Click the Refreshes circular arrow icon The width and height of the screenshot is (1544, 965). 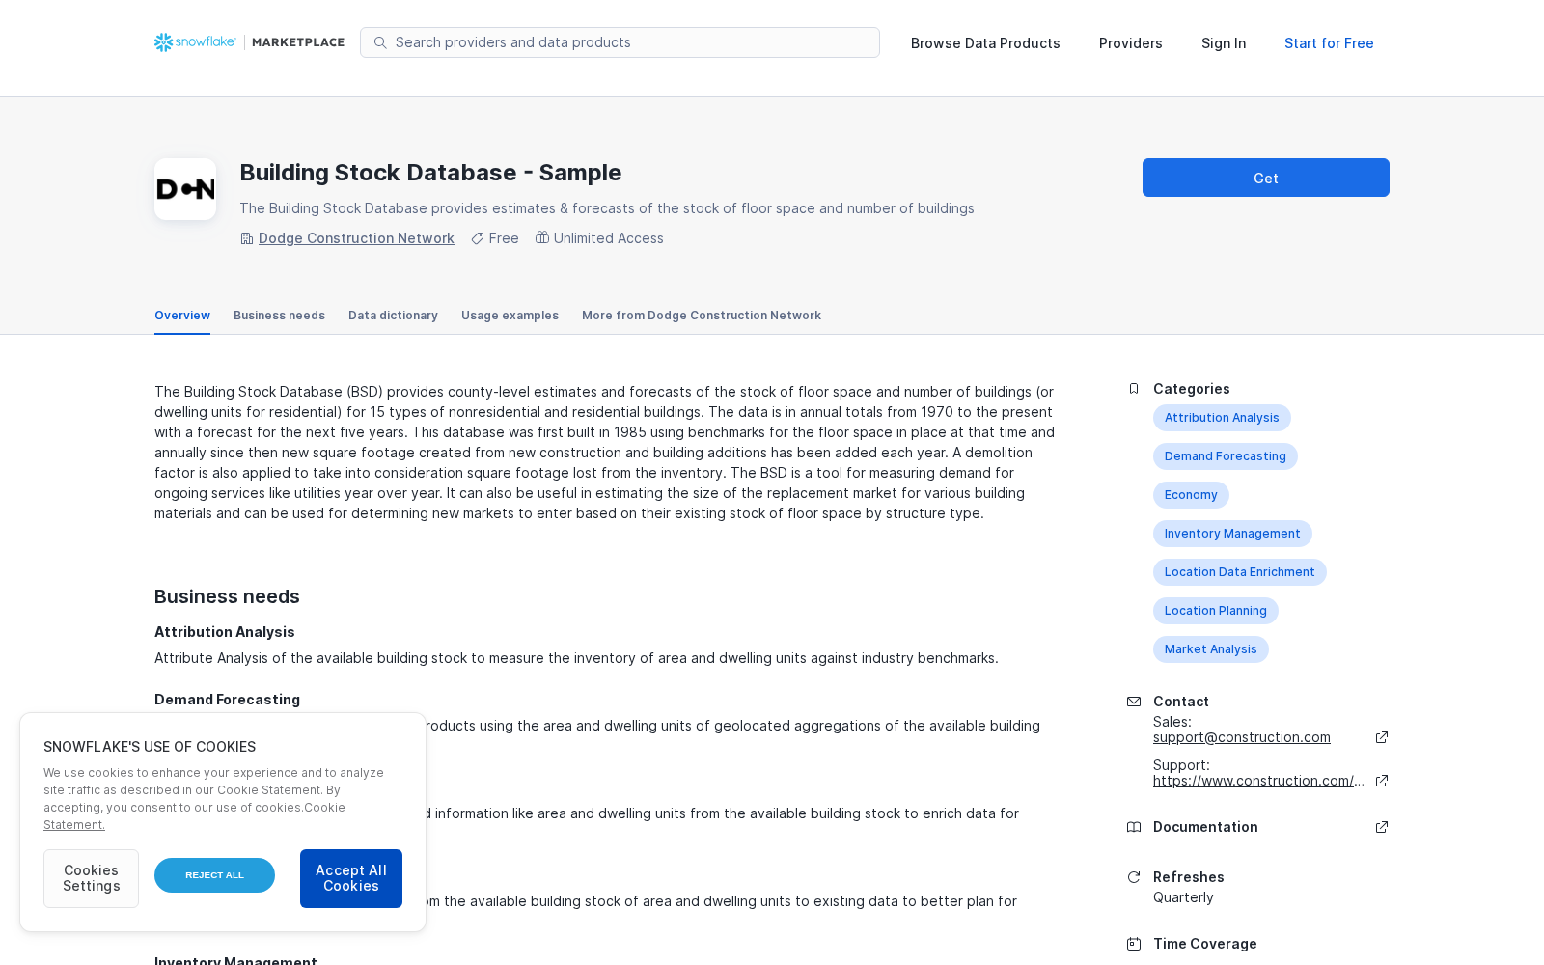tap(1134, 877)
